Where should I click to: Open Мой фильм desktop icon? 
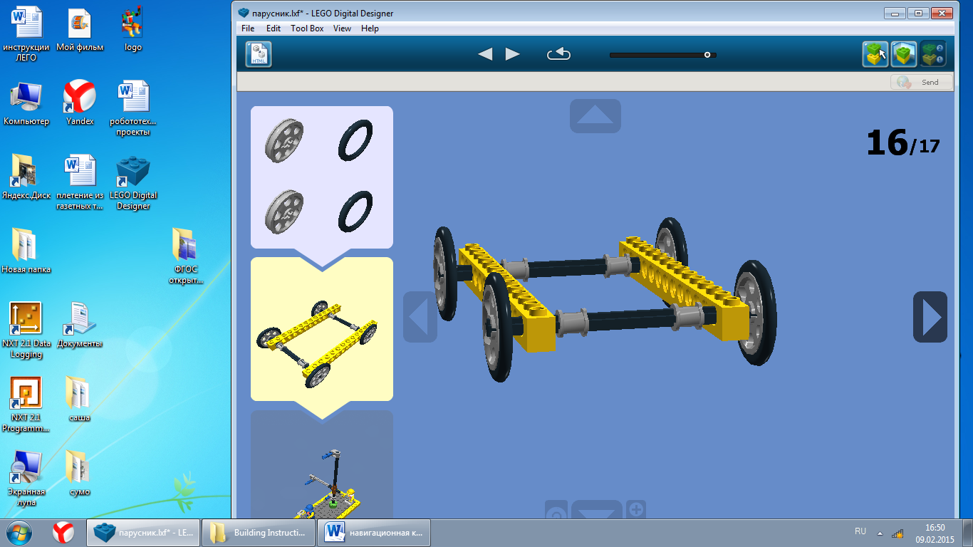[80, 30]
